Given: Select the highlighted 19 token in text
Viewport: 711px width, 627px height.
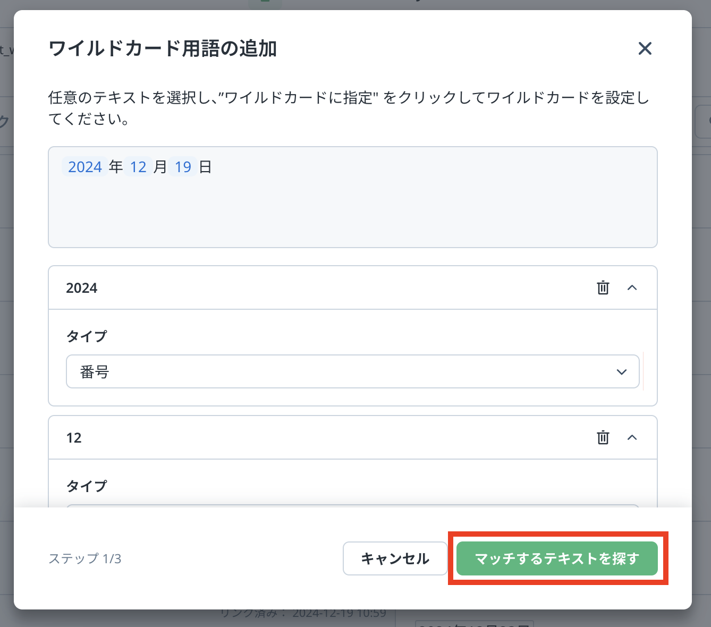Looking at the screenshot, I should click(x=183, y=167).
